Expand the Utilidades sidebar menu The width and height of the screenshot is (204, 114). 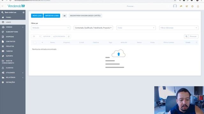coord(13,73)
